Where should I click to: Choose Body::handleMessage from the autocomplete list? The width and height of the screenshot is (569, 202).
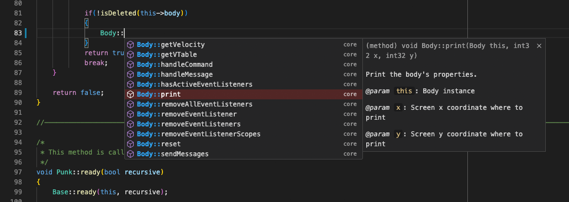click(244, 75)
